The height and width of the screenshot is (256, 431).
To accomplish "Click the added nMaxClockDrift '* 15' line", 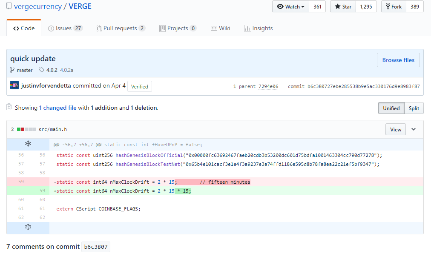I will tap(122, 191).
